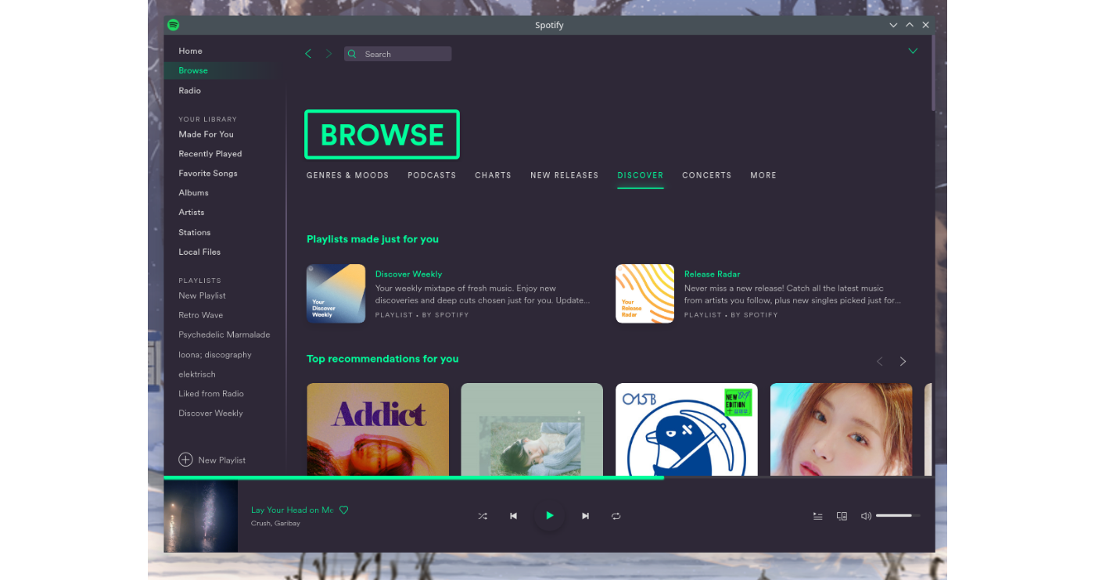The width and height of the screenshot is (1095, 580).
Task: Open Artists in the library
Action: [x=191, y=213]
